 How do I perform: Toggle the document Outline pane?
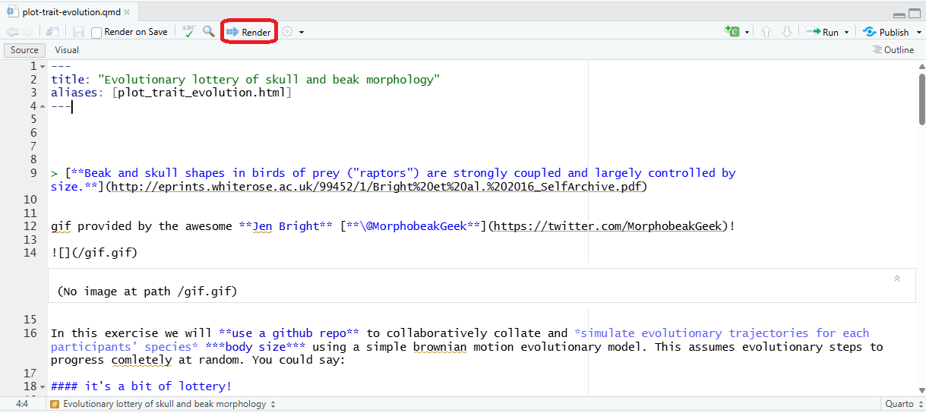(893, 50)
